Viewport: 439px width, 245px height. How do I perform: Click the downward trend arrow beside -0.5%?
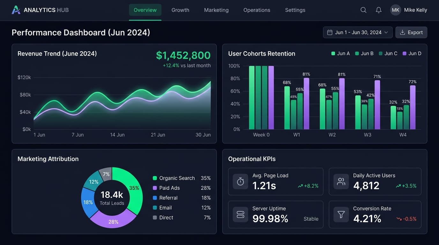[x=399, y=219]
